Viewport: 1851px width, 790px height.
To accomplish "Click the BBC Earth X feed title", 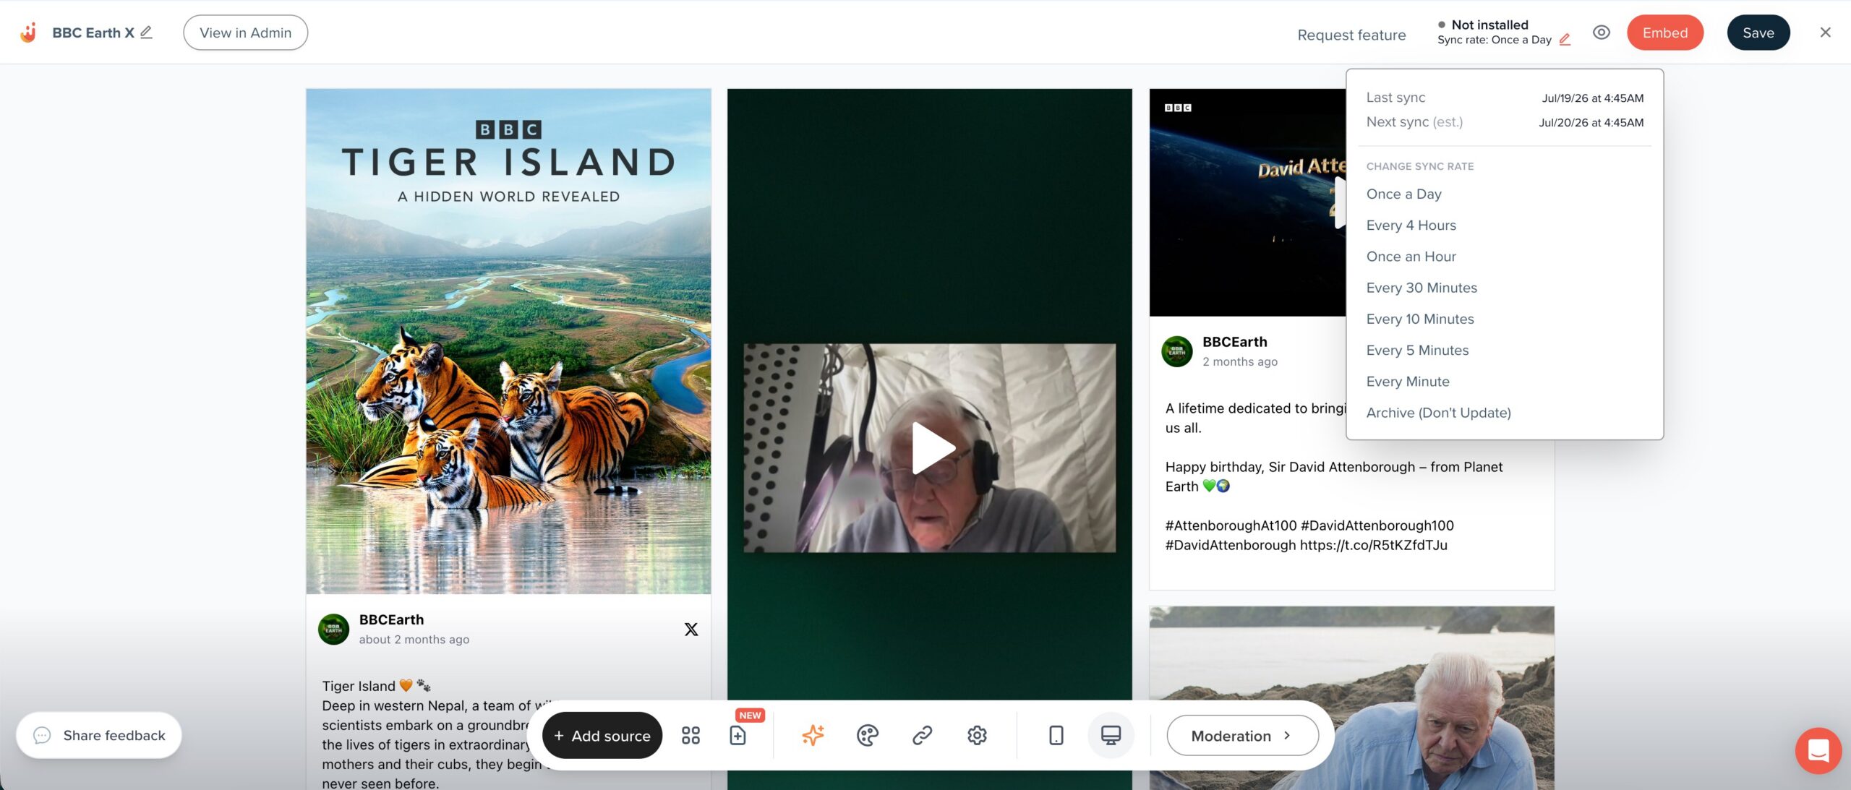I will [x=93, y=33].
